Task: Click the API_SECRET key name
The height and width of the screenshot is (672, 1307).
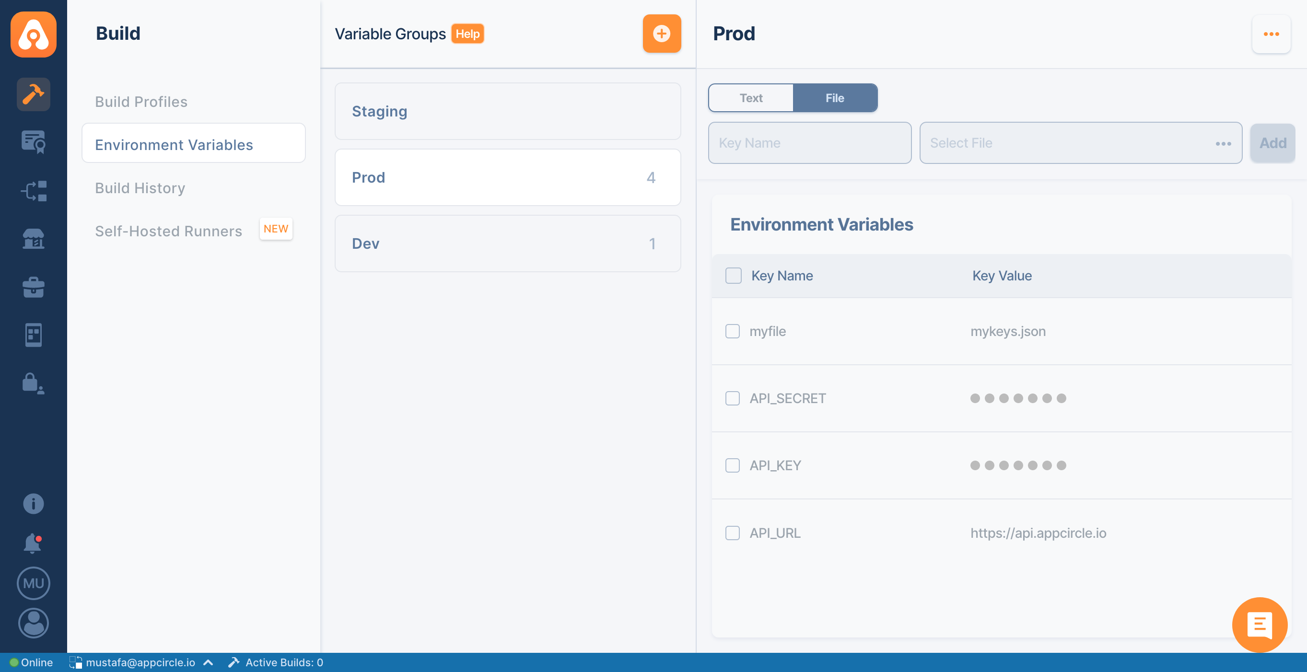Action: [787, 398]
